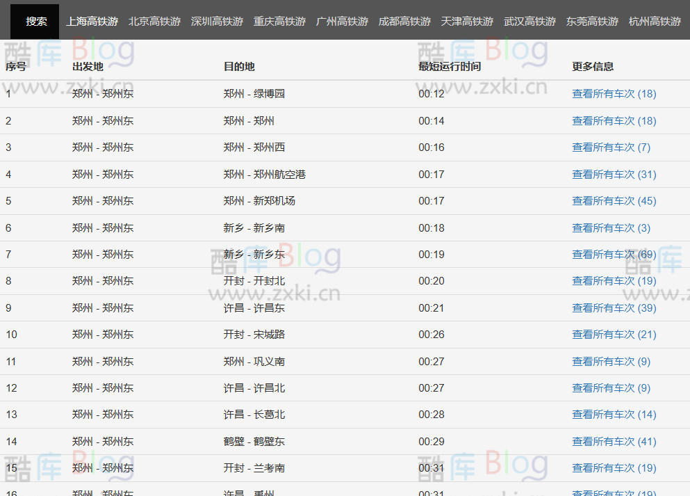
Task: Click the 搜索 search tab
Action: [x=36, y=22]
